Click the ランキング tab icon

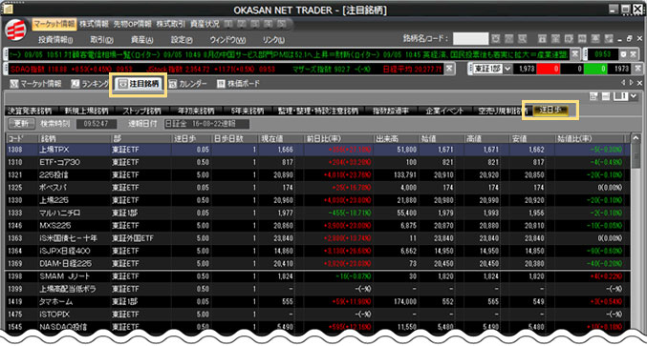click(x=75, y=84)
